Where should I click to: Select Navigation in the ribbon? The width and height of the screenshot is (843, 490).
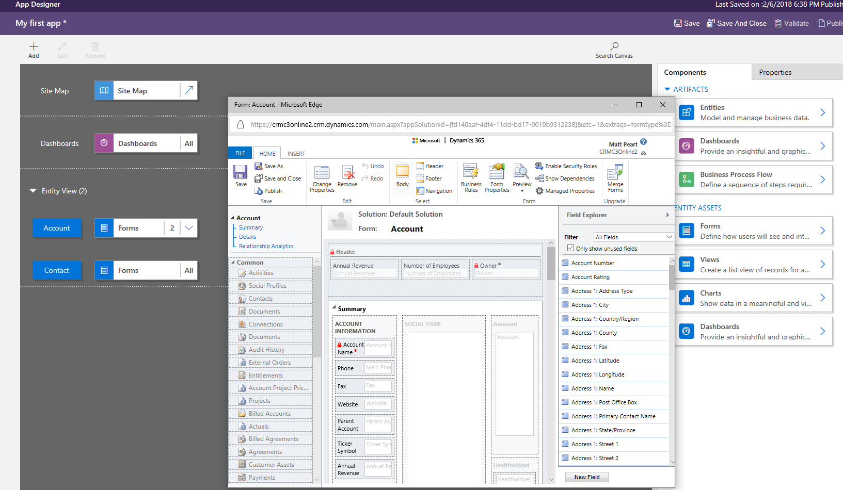pos(434,191)
